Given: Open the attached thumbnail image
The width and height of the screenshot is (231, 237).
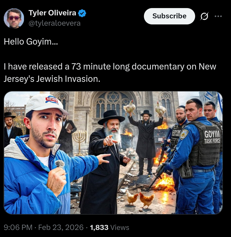Looking at the screenshot, I should [113, 153].
